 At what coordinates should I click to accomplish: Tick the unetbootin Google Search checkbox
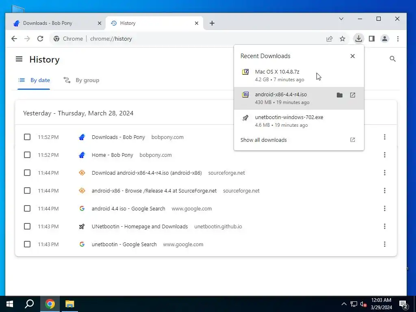click(27, 244)
